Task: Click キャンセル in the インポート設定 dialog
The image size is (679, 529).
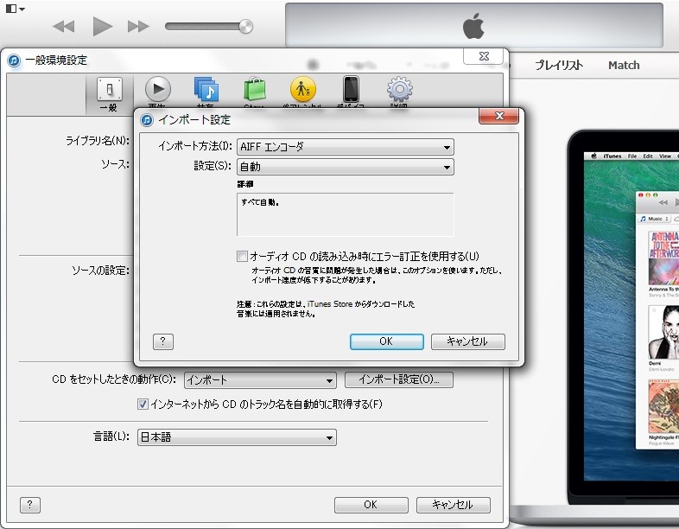Action: [467, 341]
